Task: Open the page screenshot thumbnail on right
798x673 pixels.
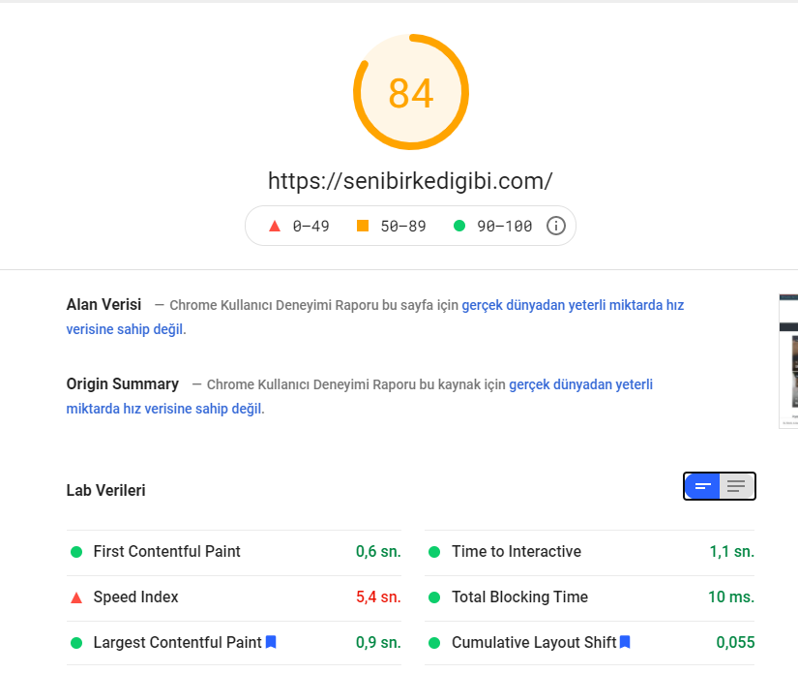Action: pyautogui.click(x=788, y=361)
